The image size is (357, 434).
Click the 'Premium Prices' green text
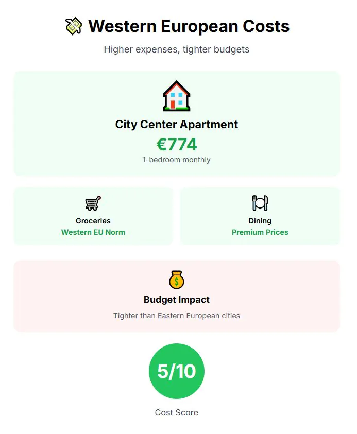point(260,232)
